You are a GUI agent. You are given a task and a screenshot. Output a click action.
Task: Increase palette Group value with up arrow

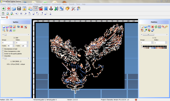(152, 42)
